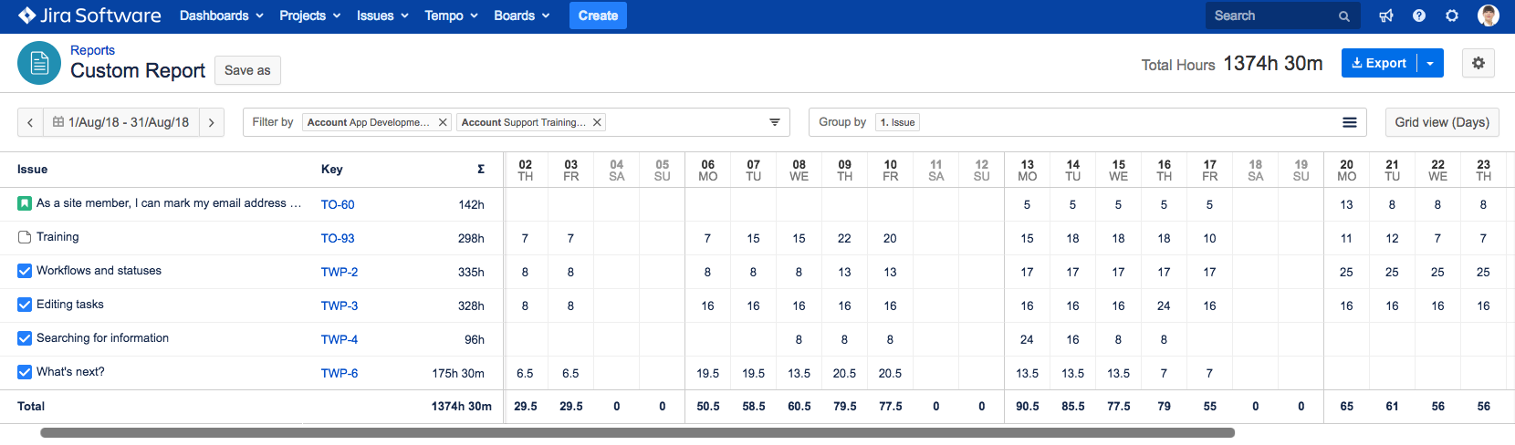The height and width of the screenshot is (445, 1515).
Task: Remove the Account Support Training filter
Action: (597, 122)
